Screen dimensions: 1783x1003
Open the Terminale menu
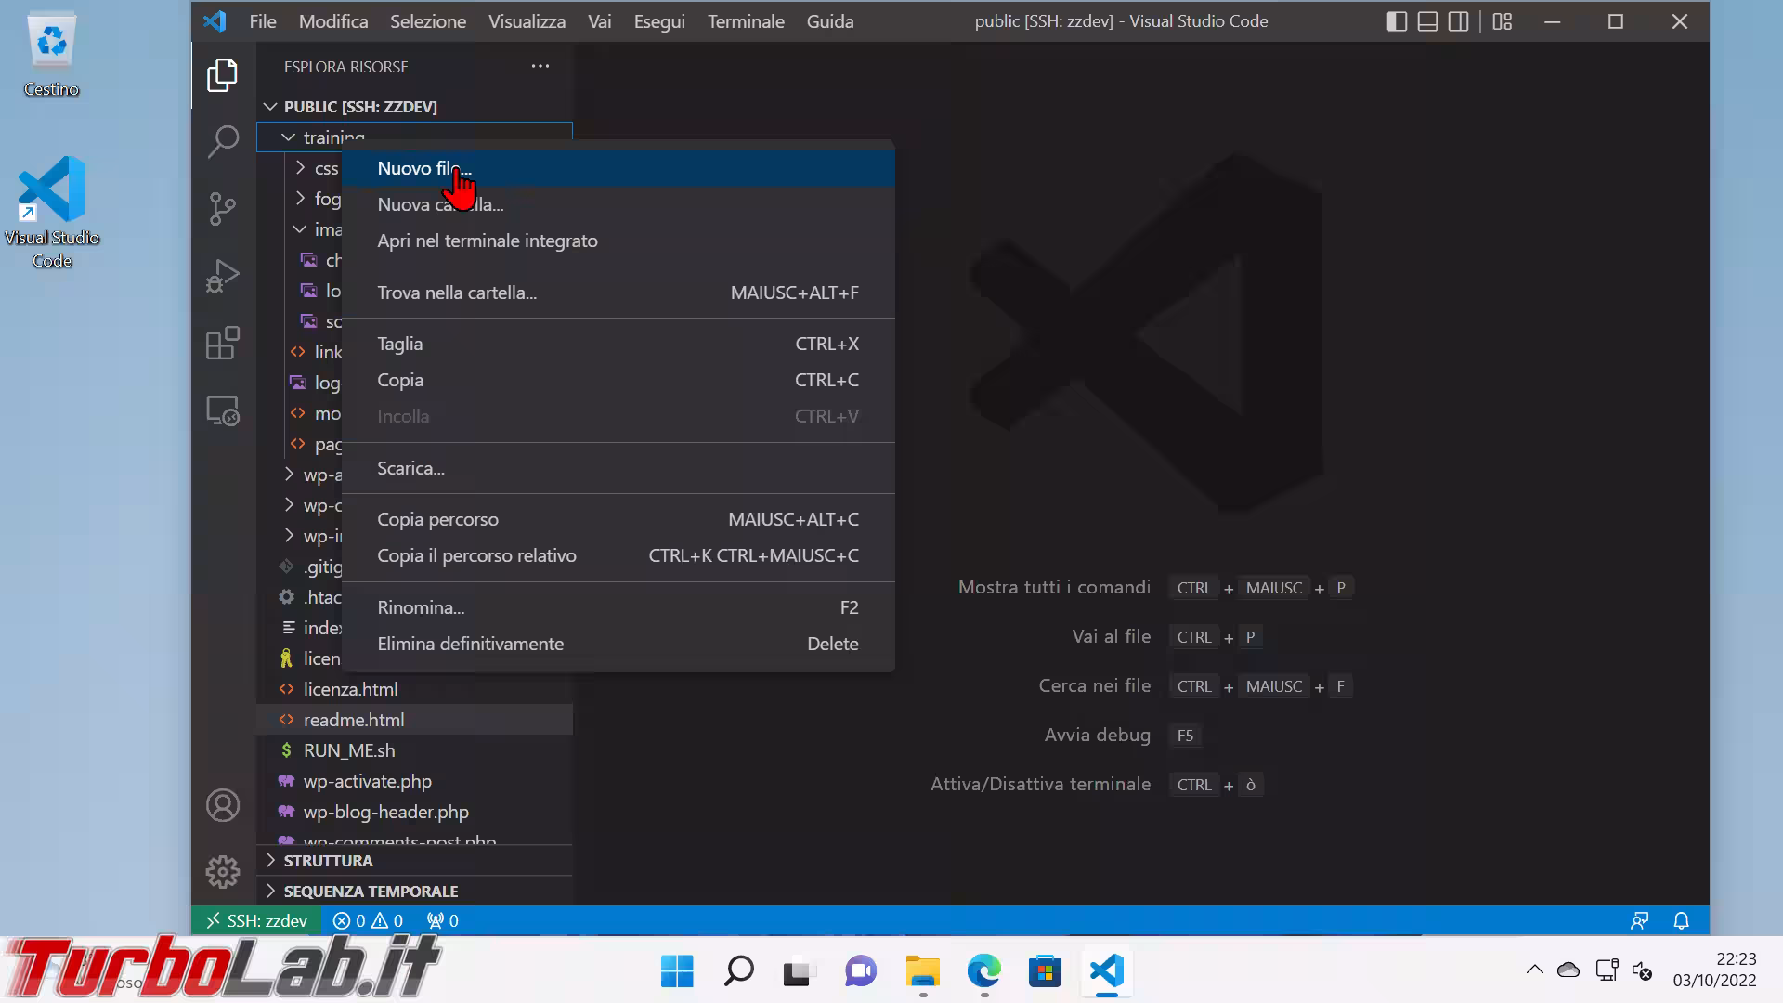coord(745,21)
